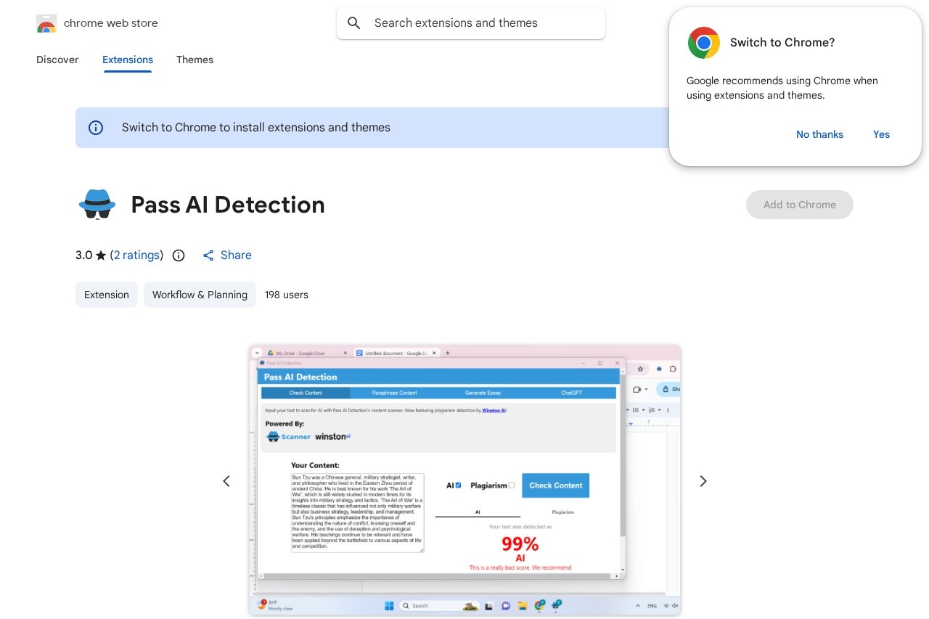Screen dimensions: 929x619
Task: Go to the previous screenshot with the left arrow
Action: (x=226, y=480)
